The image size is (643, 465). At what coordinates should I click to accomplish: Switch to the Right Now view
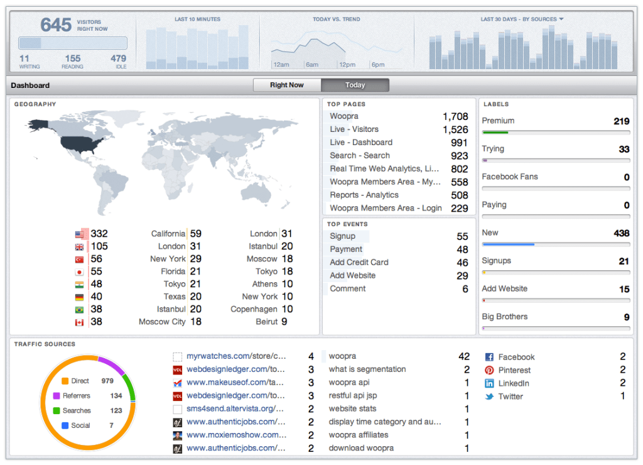coord(287,85)
